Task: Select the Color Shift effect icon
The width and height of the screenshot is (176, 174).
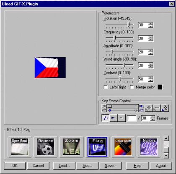Action: 123,147
